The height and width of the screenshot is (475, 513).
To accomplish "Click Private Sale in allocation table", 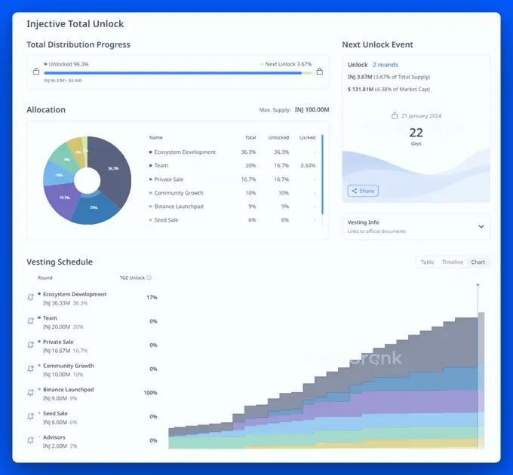I will pyautogui.click(x=169, y=179).
